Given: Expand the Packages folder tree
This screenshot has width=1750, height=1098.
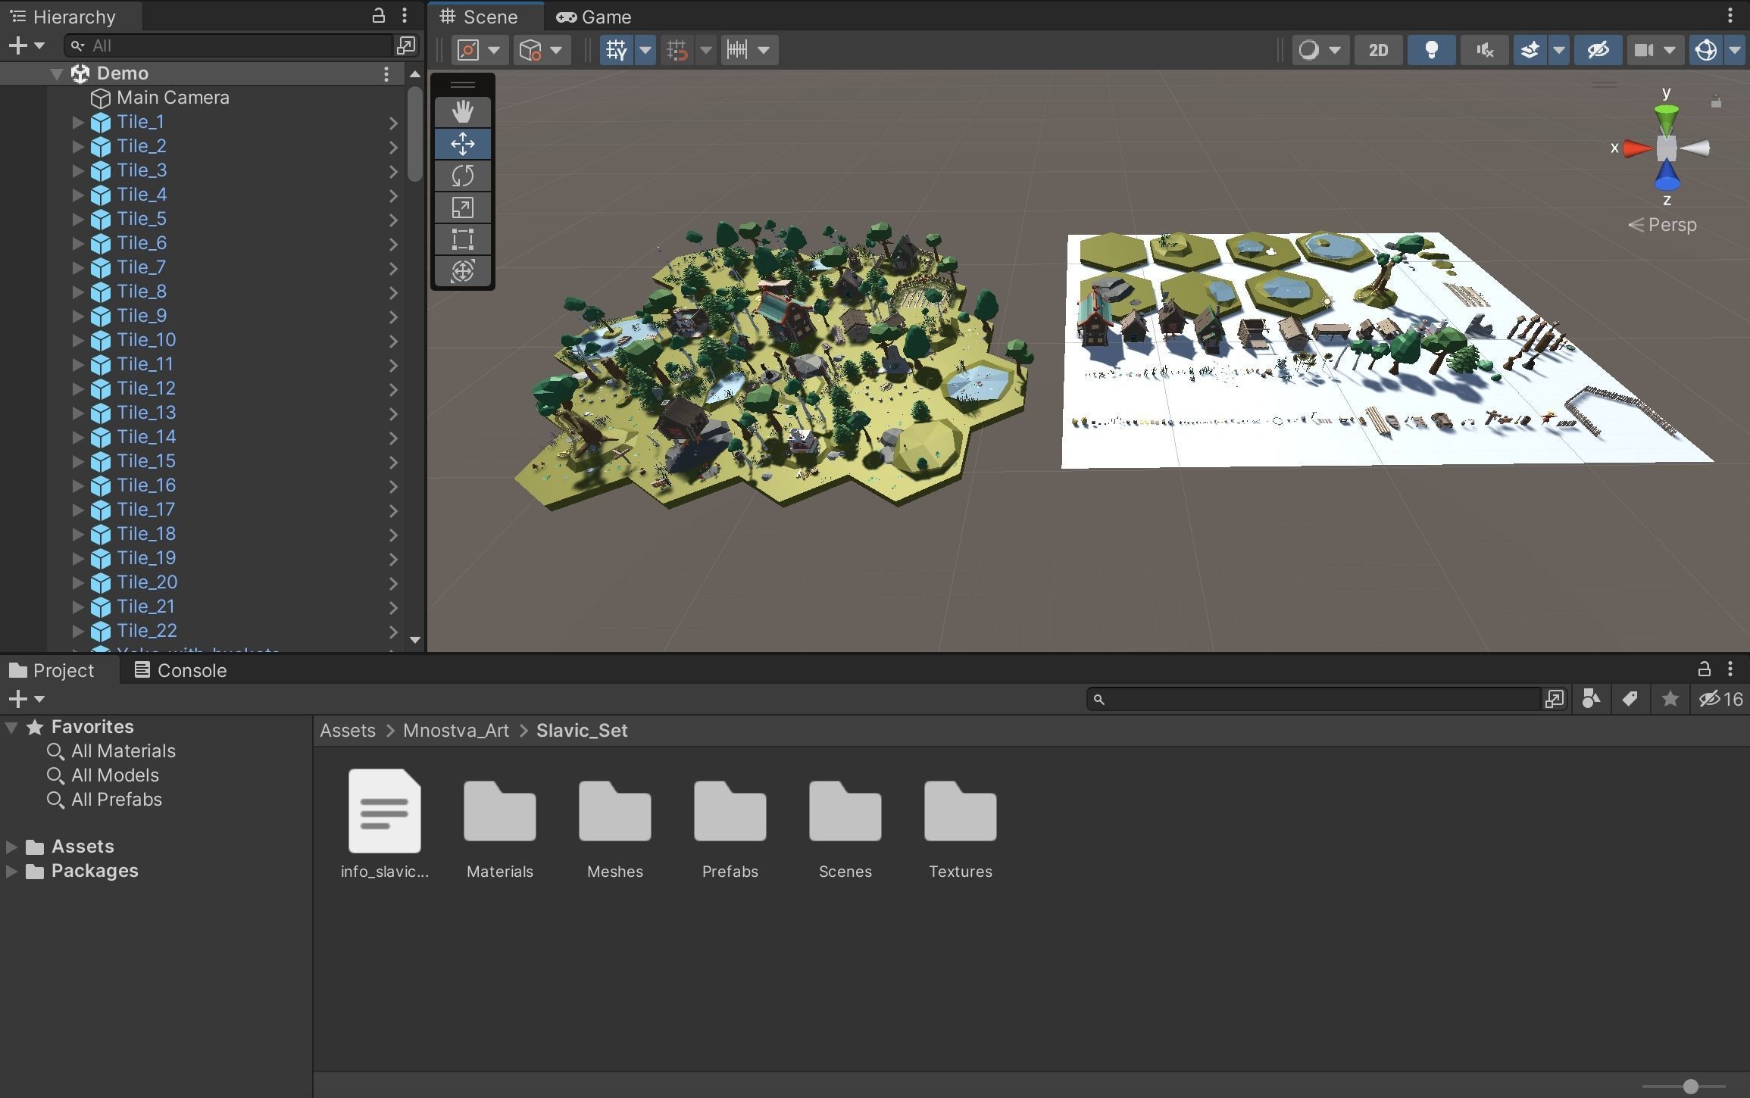Looking at the screenshot, I should (x=11, y=871).
